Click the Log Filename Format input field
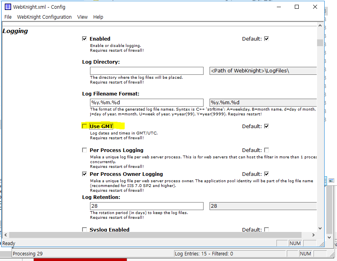This screenshot has height=261, width=337. tap(147, 103)
